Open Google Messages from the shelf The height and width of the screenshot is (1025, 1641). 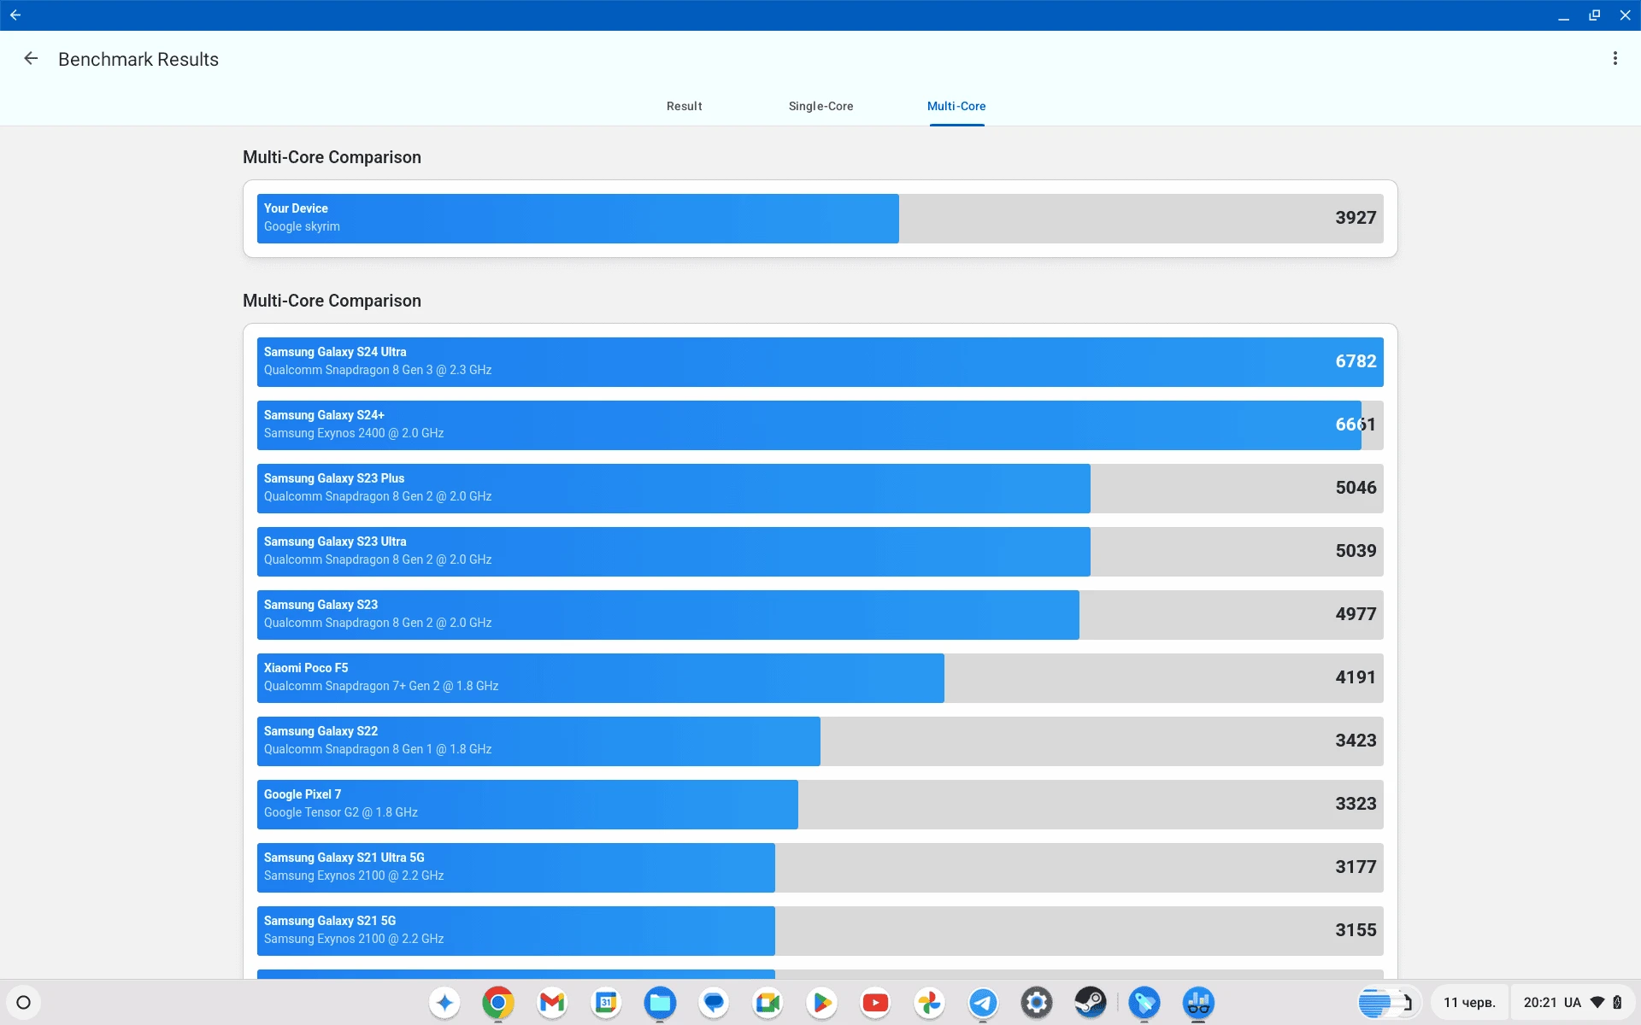714,1002
